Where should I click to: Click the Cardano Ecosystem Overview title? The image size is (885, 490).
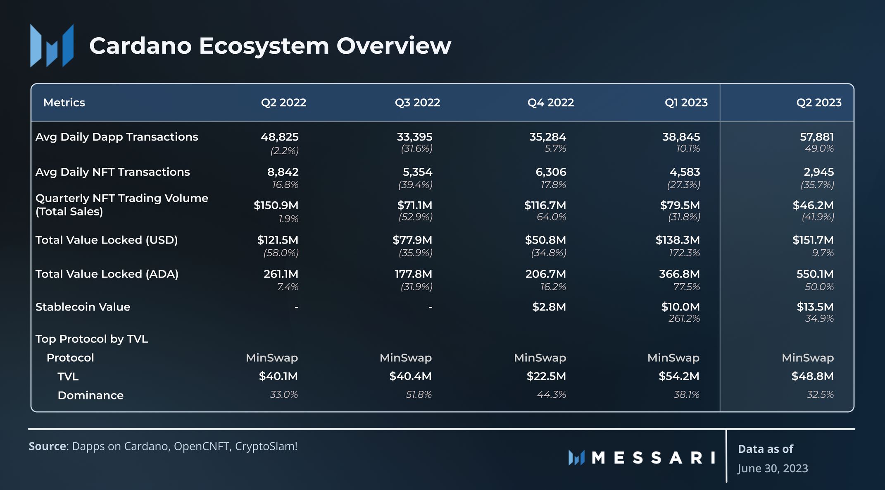[x=270, y=45]
